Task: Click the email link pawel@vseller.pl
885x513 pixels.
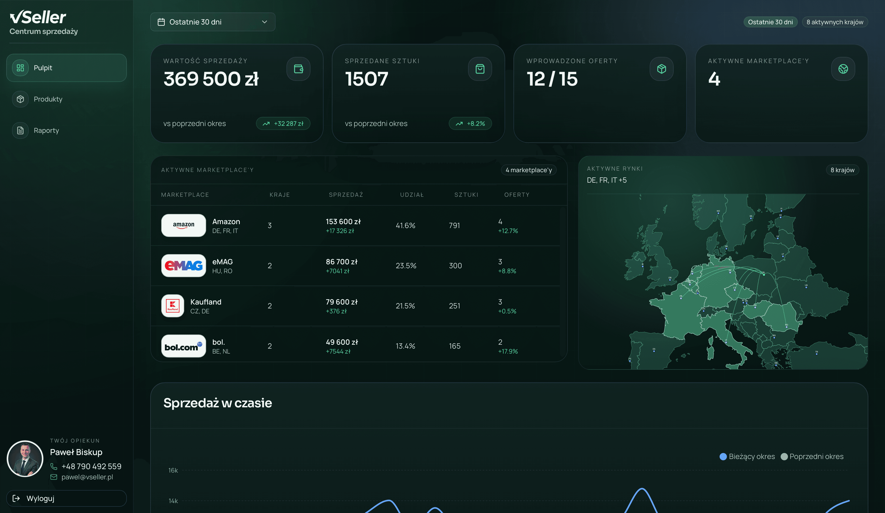Action: [x=87, y=477]
